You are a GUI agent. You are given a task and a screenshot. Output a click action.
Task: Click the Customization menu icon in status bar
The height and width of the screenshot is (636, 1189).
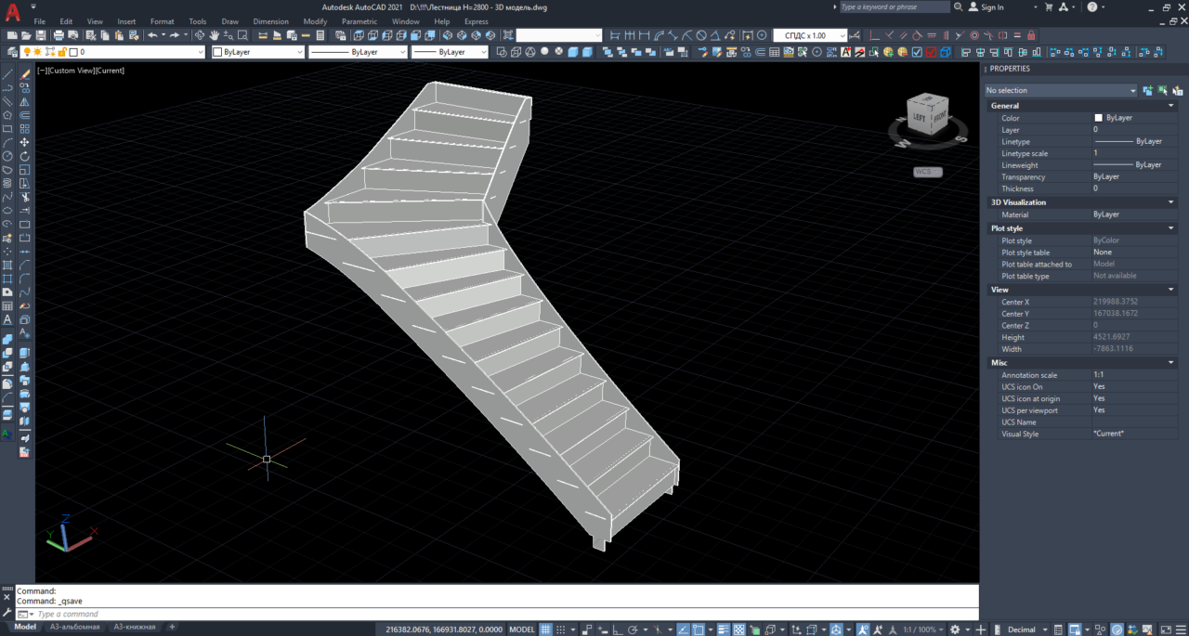click(1181, 629)
